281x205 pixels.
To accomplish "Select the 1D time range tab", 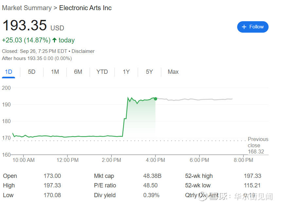I will (9, 72).
